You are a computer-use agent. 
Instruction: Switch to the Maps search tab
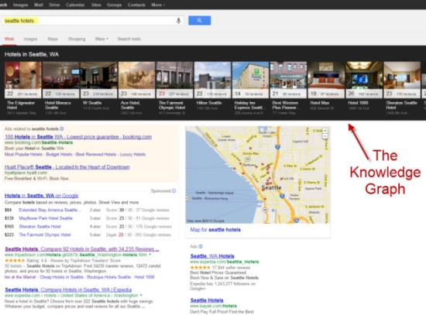click(53, 39)
